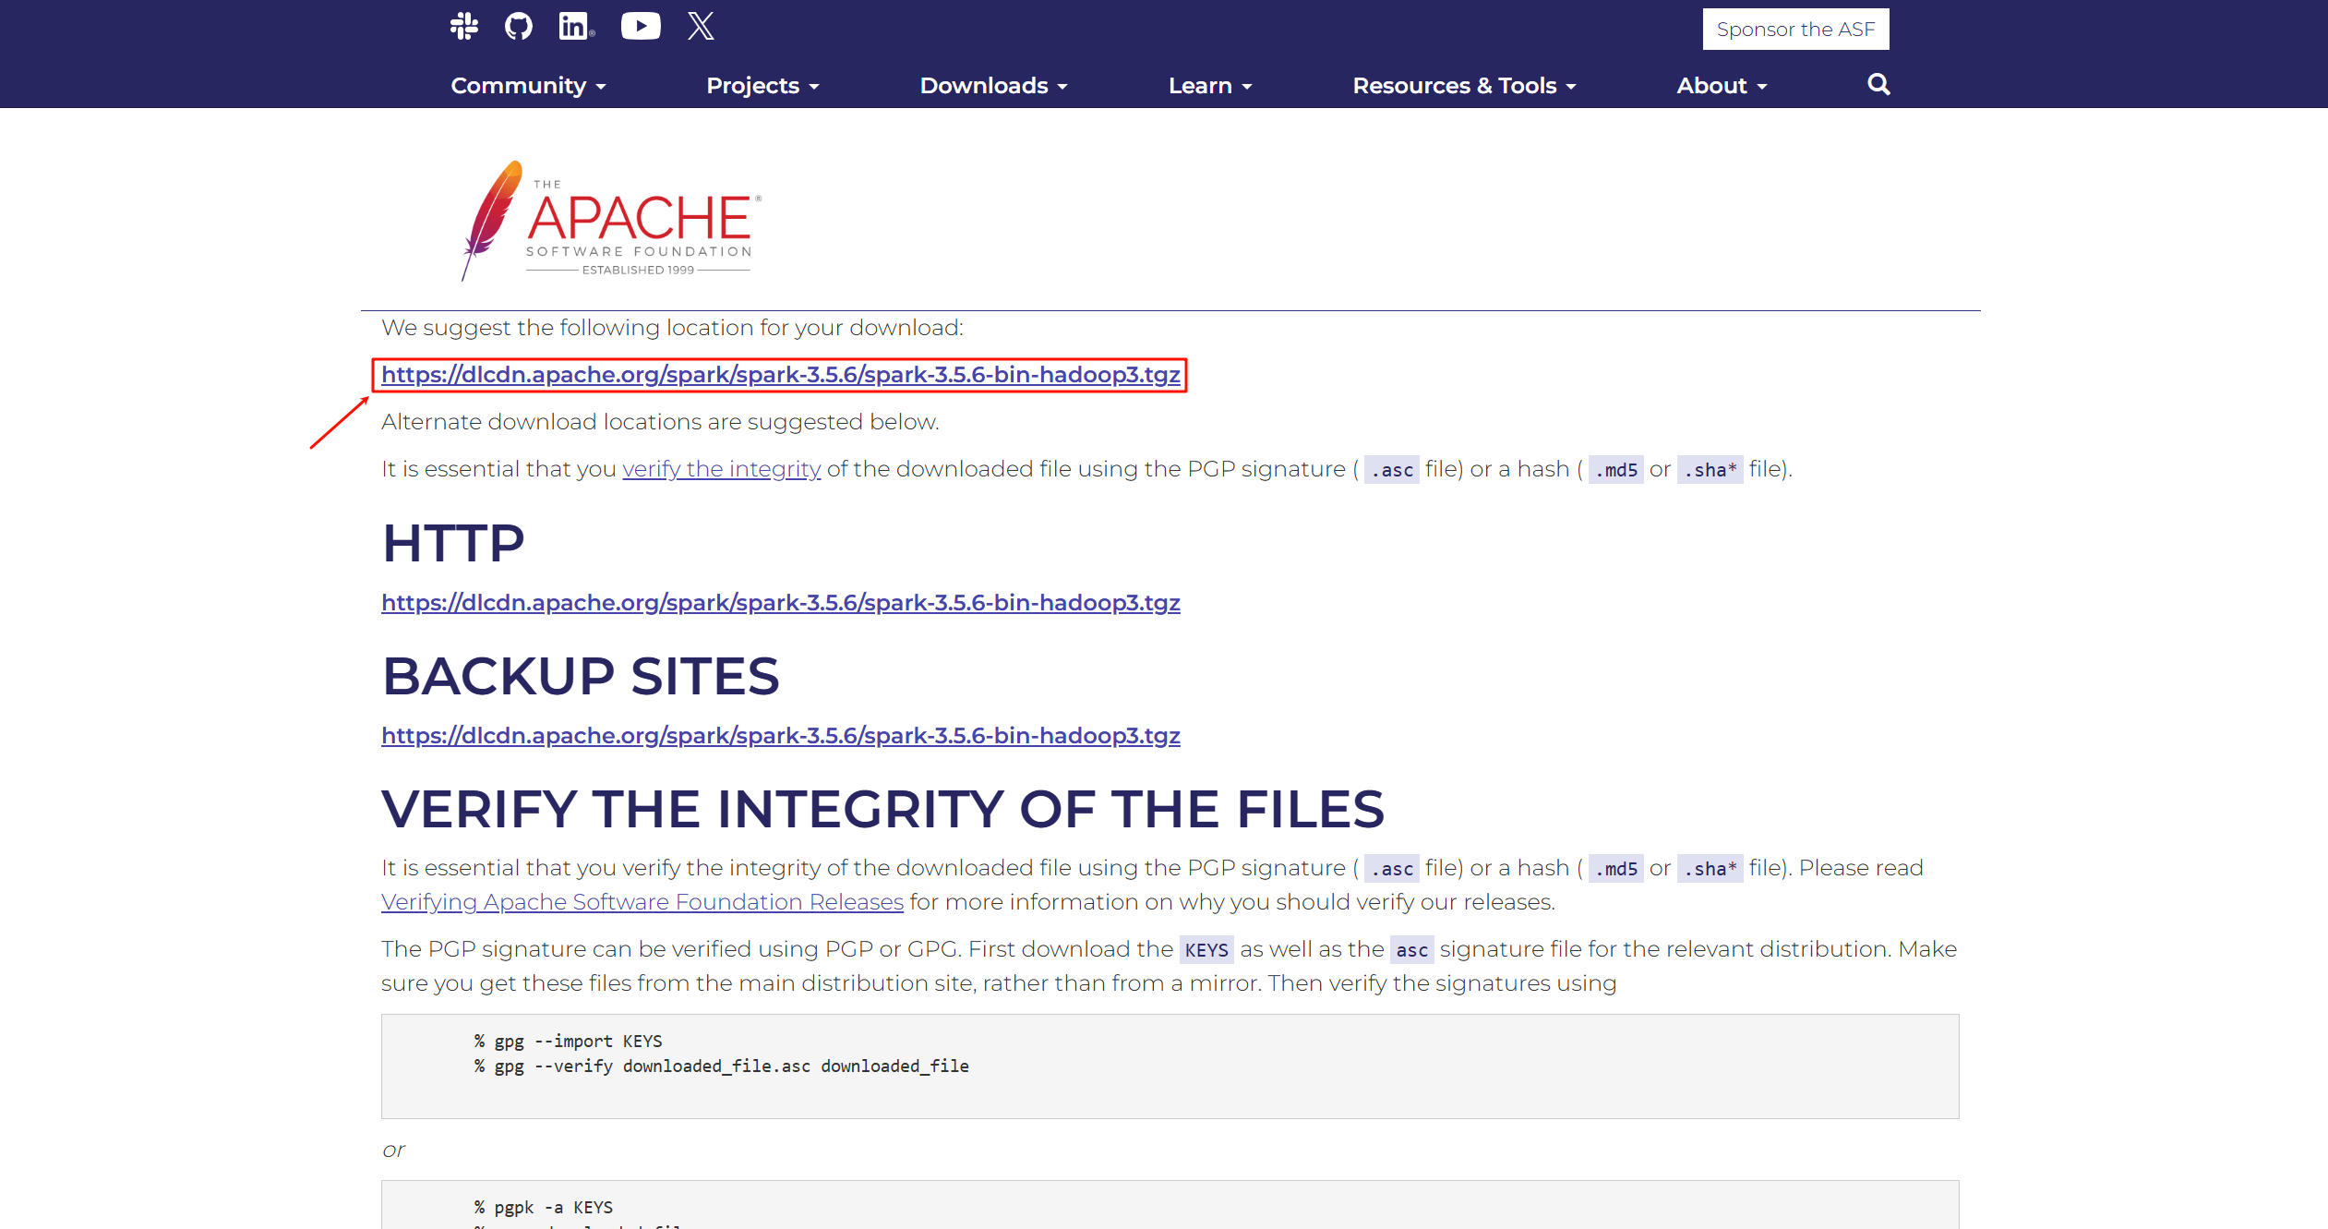Open the X (Twitter) icon link
The width and height of the screenshot is (2328, 1229).
pyautogui.click(x=701, y=26)
